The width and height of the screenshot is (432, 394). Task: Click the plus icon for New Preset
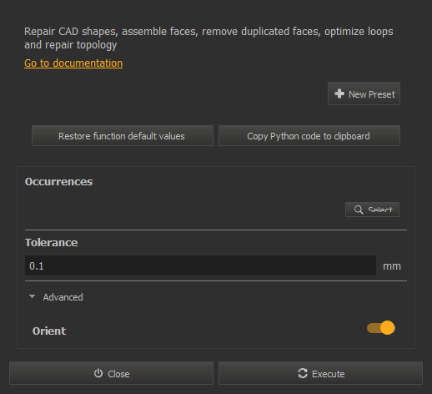[x=339, y=93]
